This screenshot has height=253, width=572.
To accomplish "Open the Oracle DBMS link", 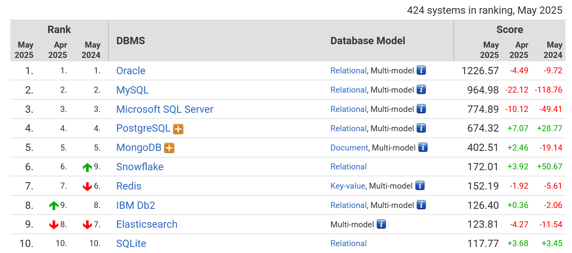I will 131,71.
